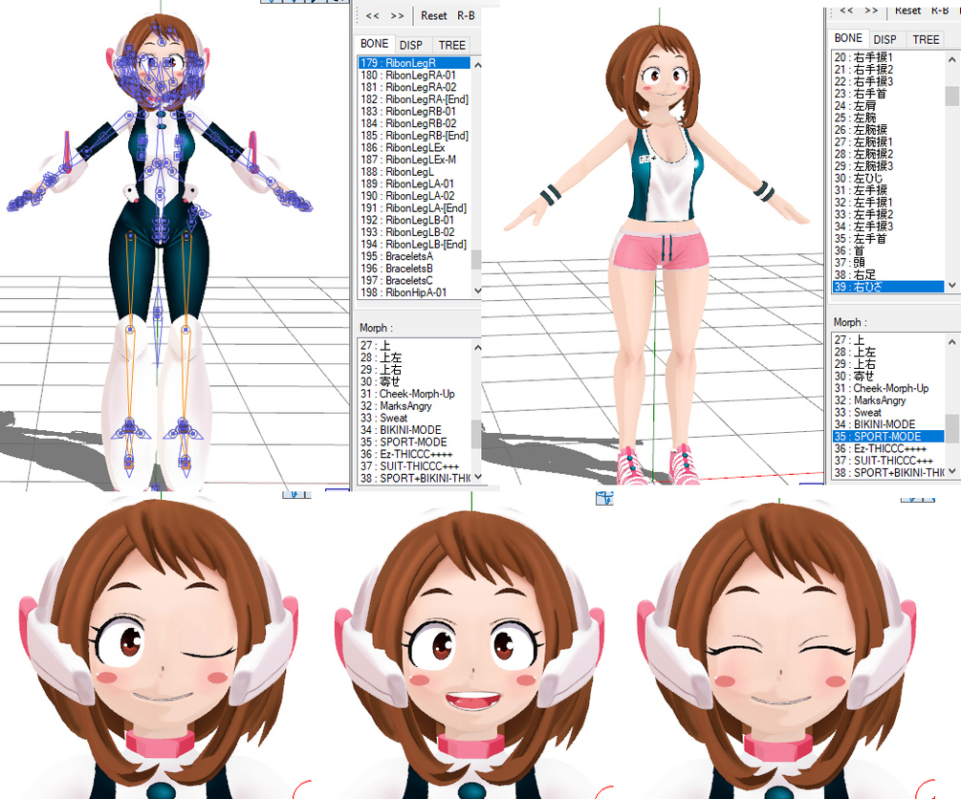The width and height of the screenshot is (961, 799).
Task: Select bone 38 : 右足
Action: pos(888,274)
